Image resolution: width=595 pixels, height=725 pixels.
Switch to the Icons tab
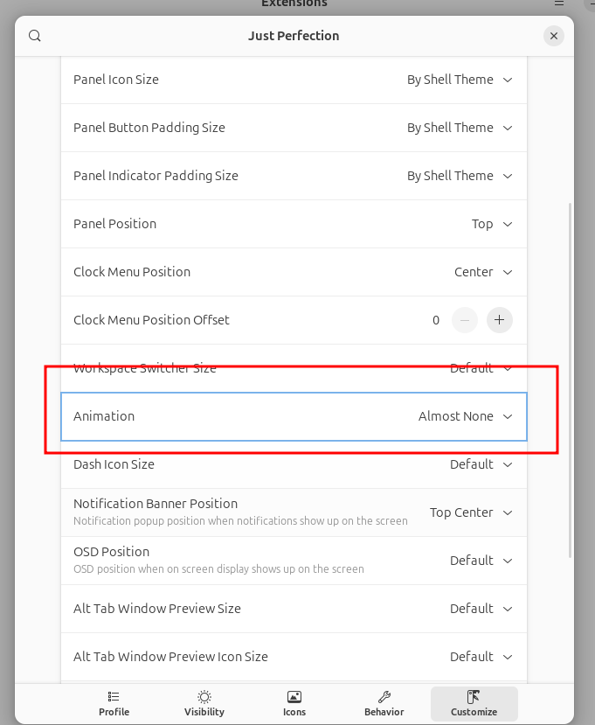point(294,704)
